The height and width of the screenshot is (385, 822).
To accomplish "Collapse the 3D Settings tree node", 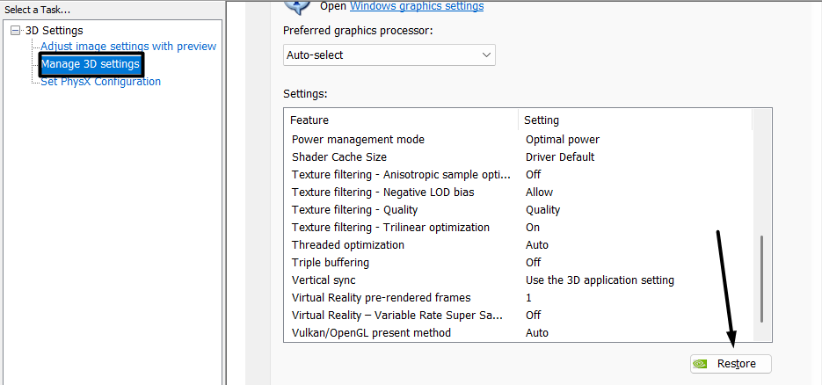I will pos(16,31).
